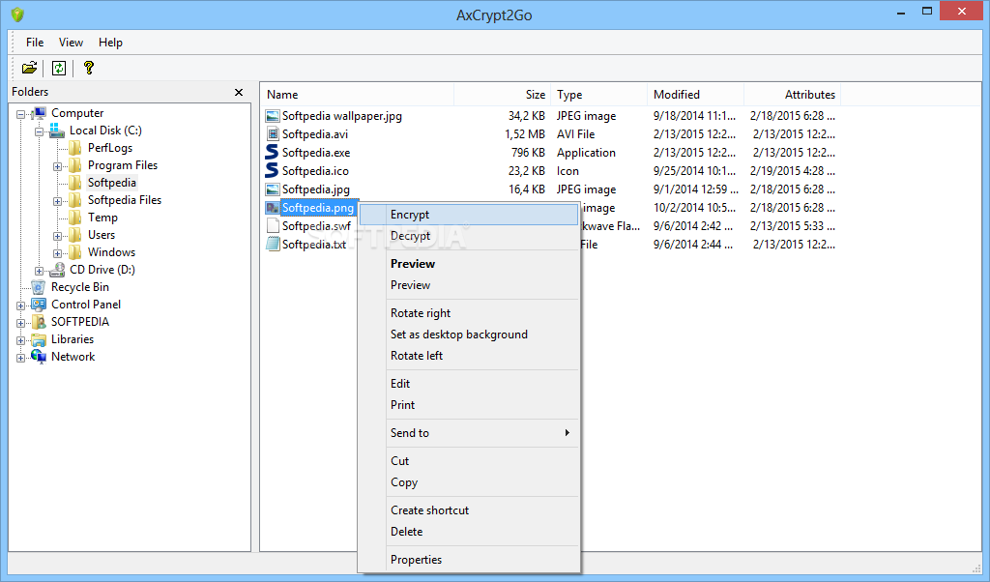Click the Recycle Bin icon
The height and width of the screenshot is (582, 990).
(x=39, y=287)
